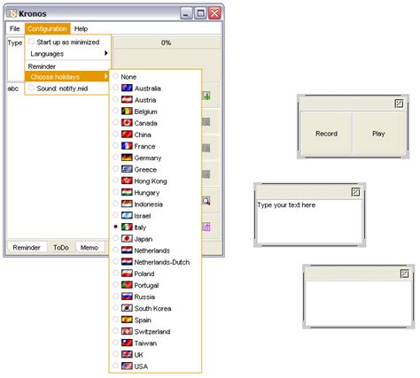Expand the Languages submenu arrow
420x378 pixels.
[105, 53]
